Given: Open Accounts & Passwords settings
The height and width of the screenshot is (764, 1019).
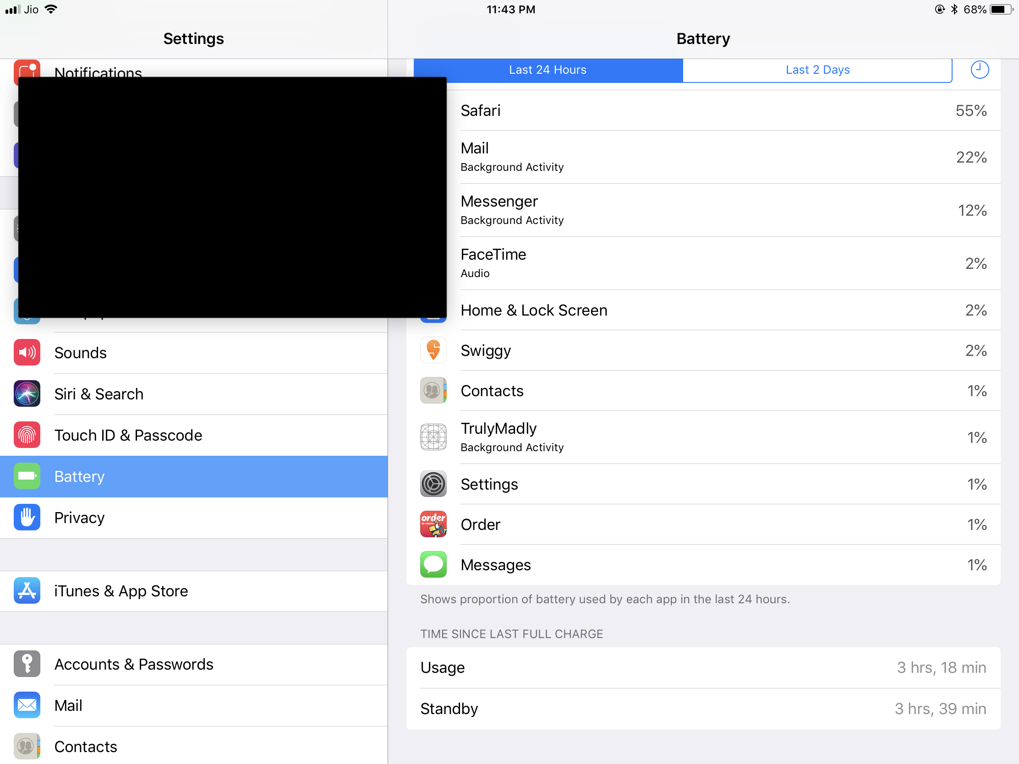Looking at the screenshot, I should [193, 665].
